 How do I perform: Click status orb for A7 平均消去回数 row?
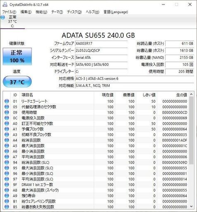pyautogui.click(x=7, y=157)
